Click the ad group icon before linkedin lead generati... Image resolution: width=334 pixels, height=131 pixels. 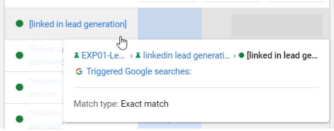(138, 56)
